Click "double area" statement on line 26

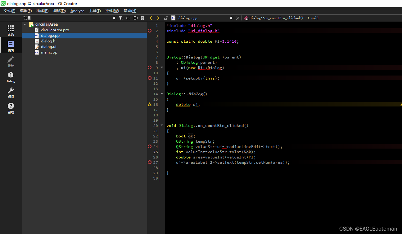tap(216, 157)
